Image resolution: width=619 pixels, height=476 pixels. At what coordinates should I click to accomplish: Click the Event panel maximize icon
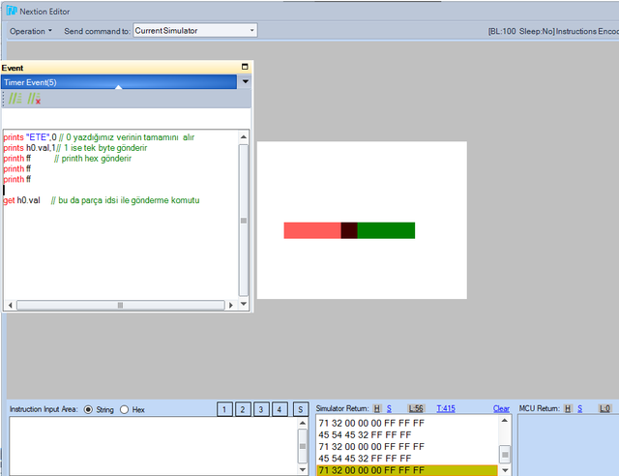click(245, 67)
